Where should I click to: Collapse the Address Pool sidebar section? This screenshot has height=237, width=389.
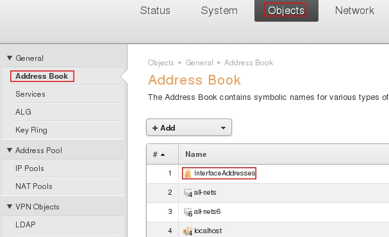click(x=10, y=150)
